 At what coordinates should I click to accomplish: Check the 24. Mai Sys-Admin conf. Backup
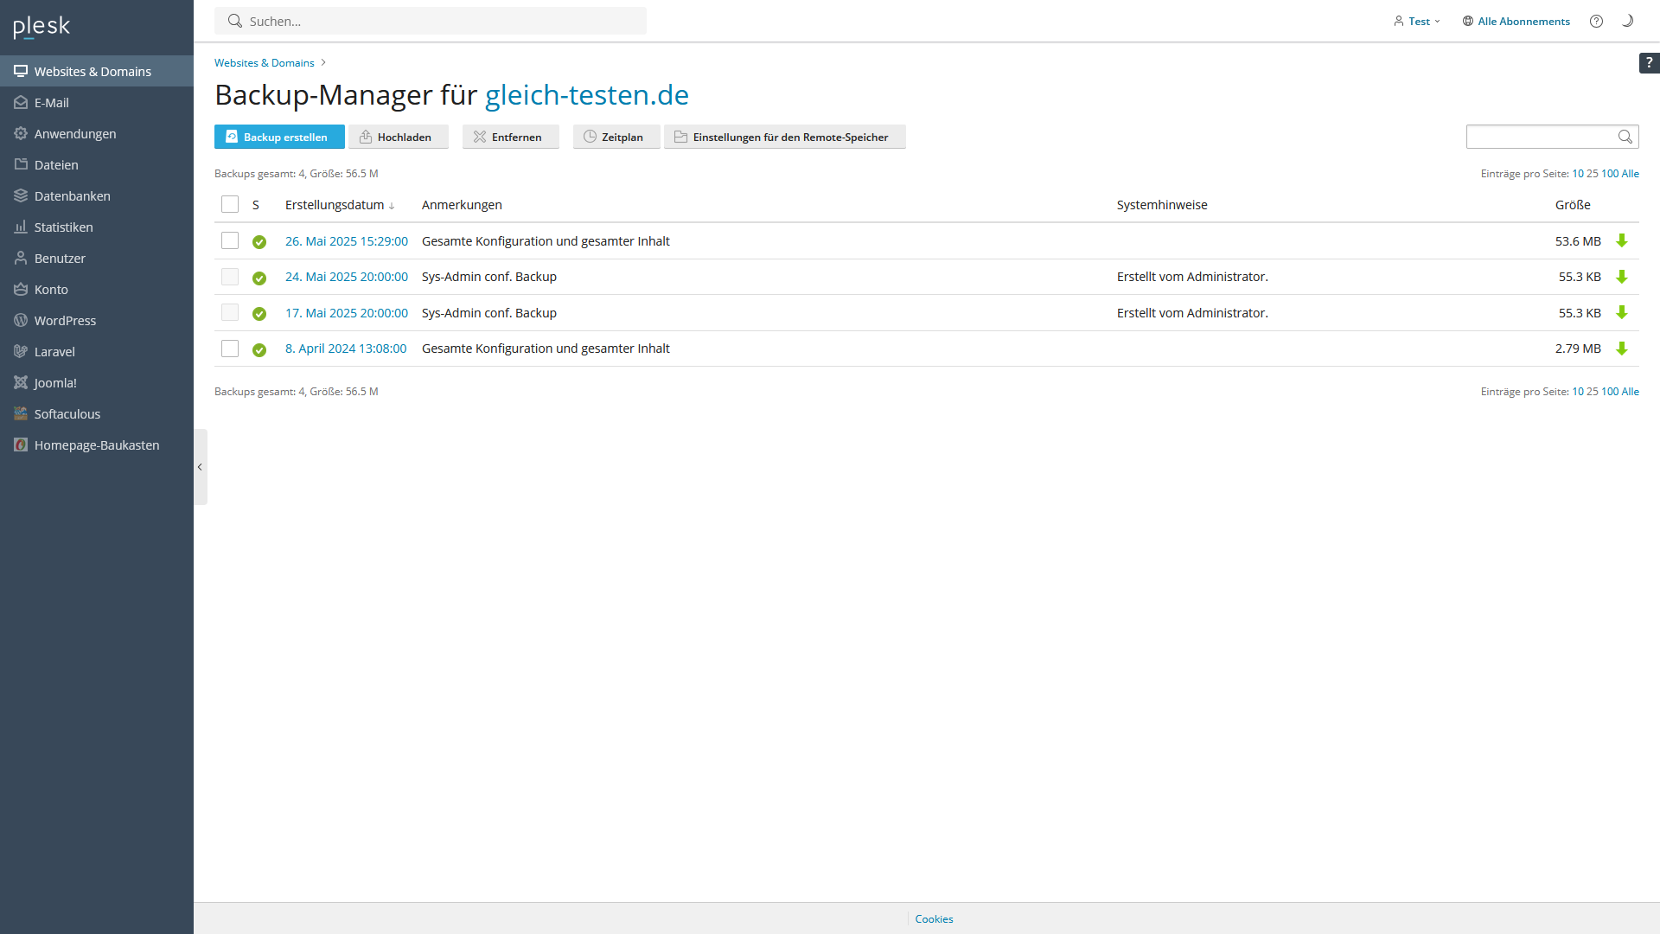tap(229, 276)
